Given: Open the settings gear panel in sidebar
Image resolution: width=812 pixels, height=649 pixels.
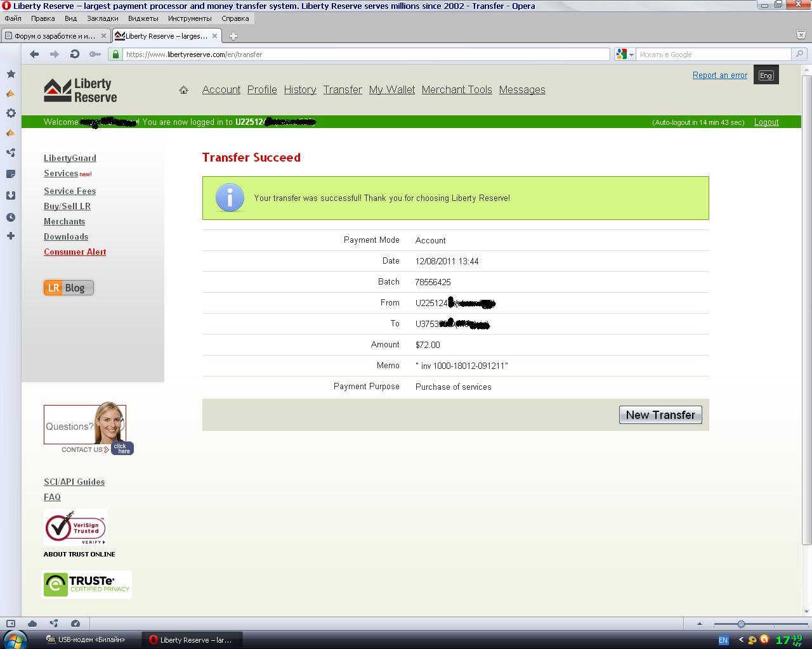Looking at the screenshot, I should pos(11,113).
